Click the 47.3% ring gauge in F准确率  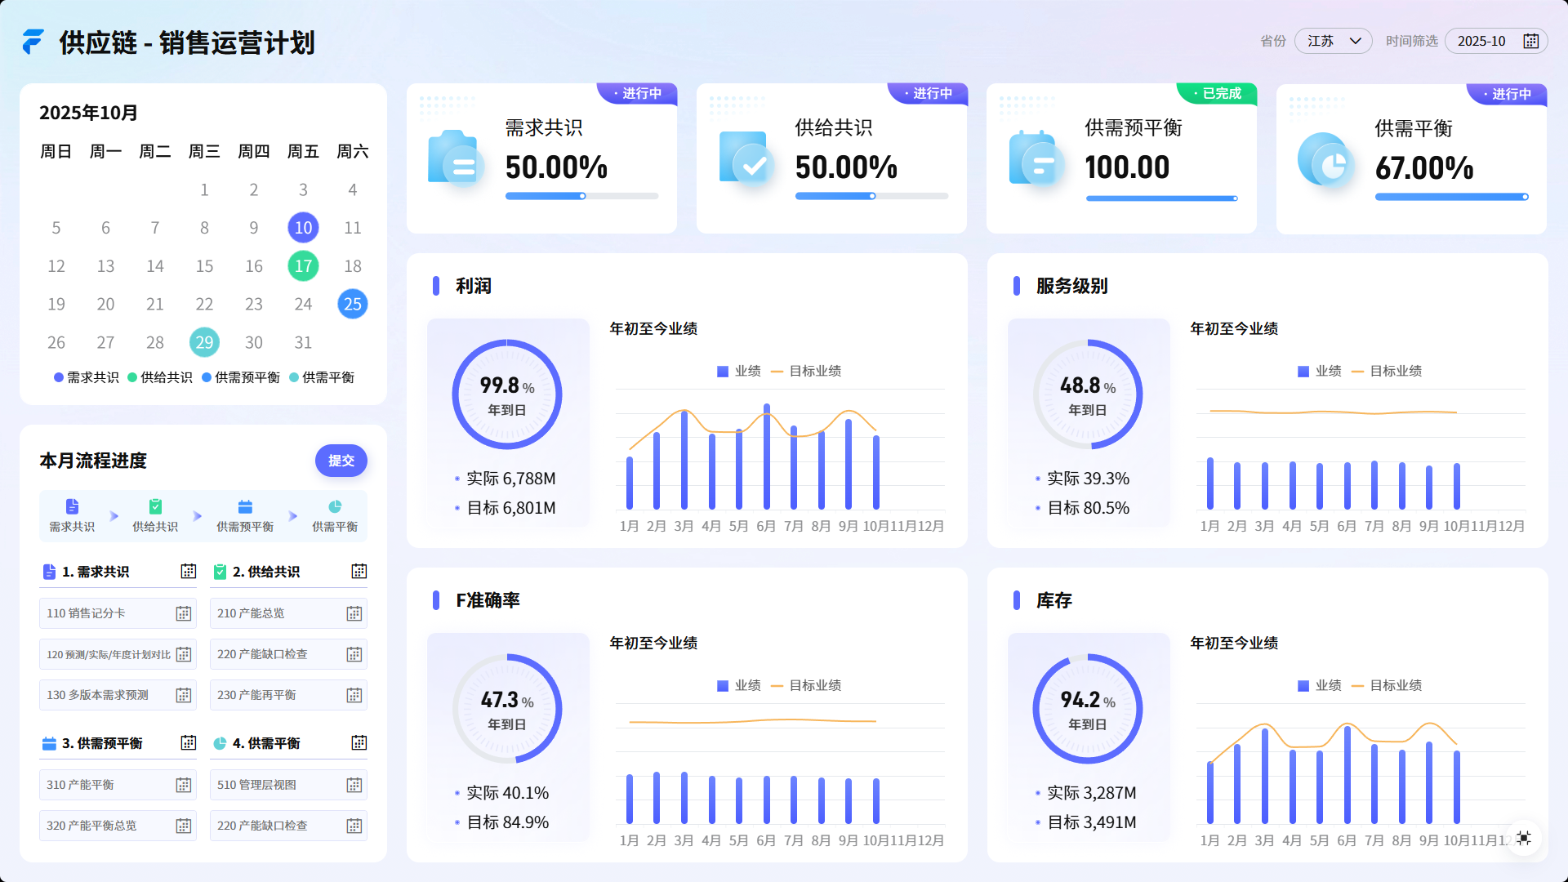[507, 709]
